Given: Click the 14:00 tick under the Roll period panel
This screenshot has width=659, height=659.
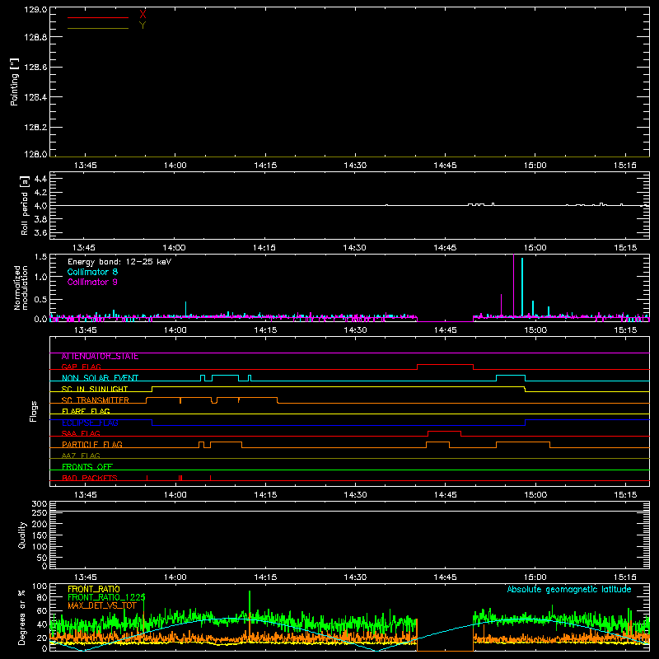Looking at the screenshot, I should click(174, 248).
